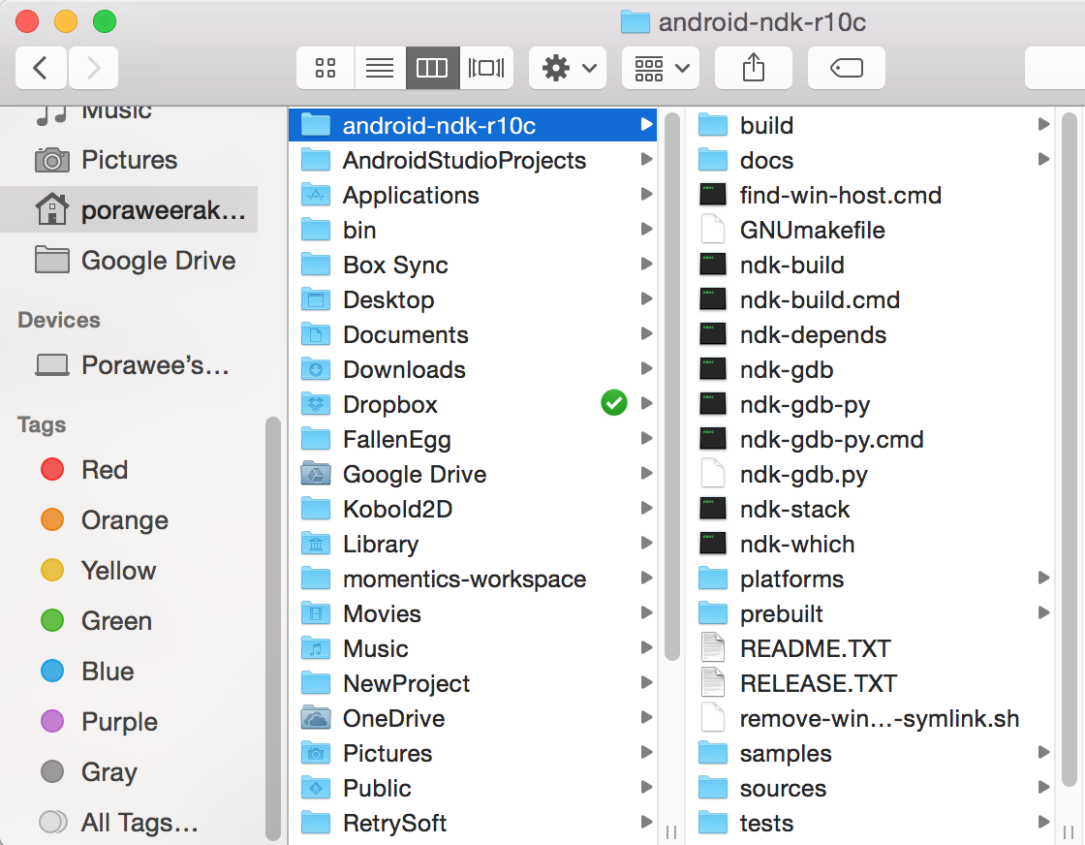Expand the docs folder arrow
Viewport: 1085px width, 845px height.
coord(1043,160)
